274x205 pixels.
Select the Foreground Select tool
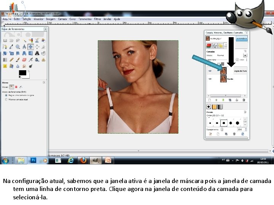point(43,41)
